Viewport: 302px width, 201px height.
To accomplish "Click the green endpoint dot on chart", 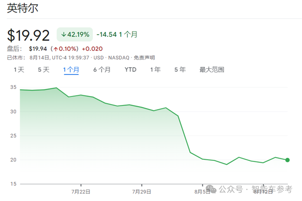I will 287,160.
